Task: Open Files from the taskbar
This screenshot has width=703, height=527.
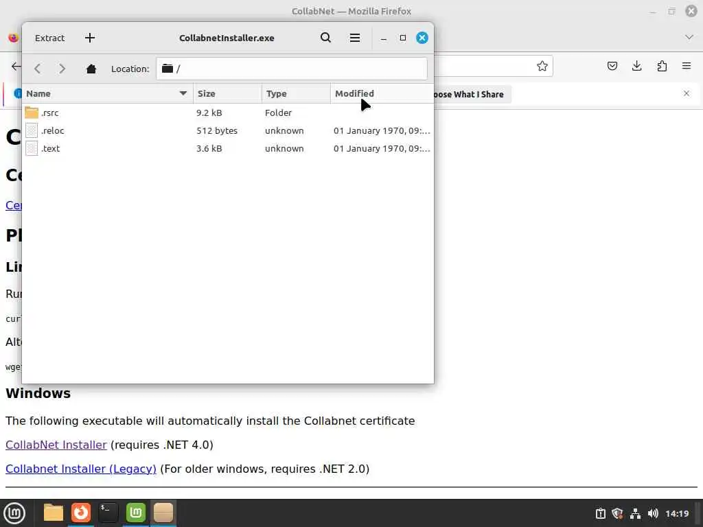Action: point(54,513)
